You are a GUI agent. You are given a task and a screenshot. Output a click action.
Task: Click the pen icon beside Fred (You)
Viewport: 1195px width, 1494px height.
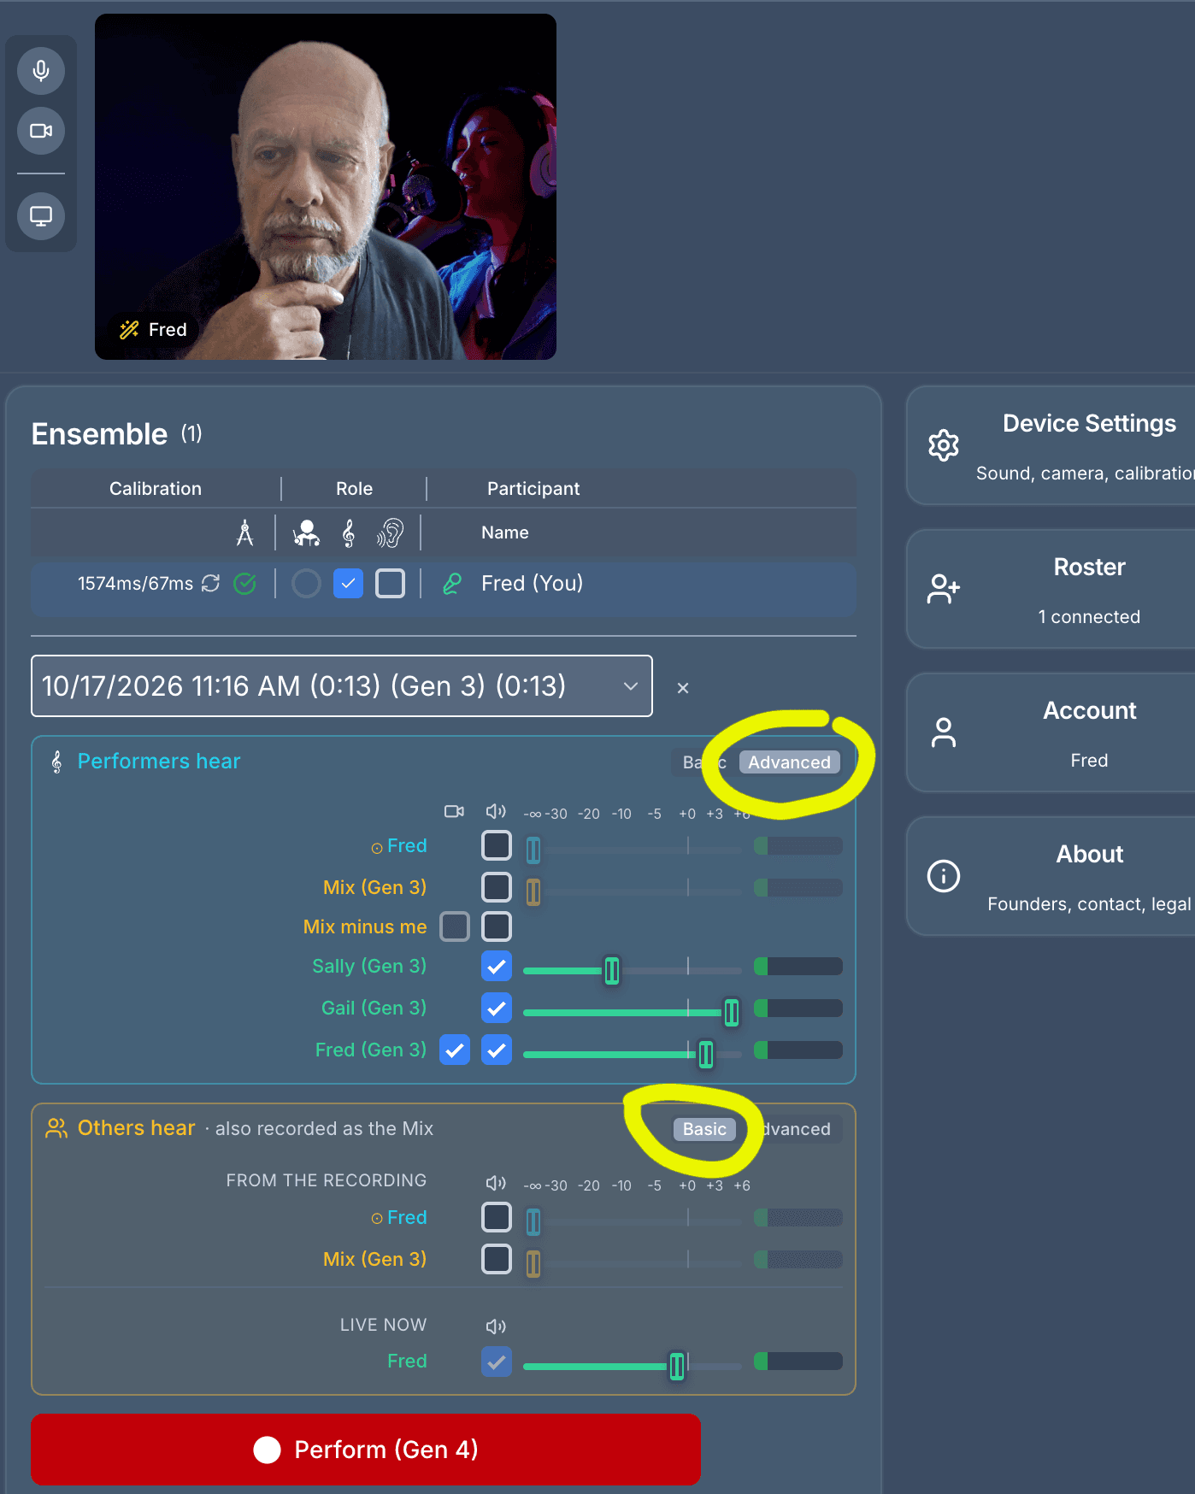tap(452, 584)
